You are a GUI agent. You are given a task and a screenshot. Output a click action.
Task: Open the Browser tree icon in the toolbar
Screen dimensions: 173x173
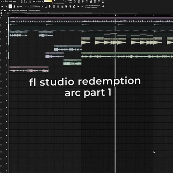click(x=62, y=6)
